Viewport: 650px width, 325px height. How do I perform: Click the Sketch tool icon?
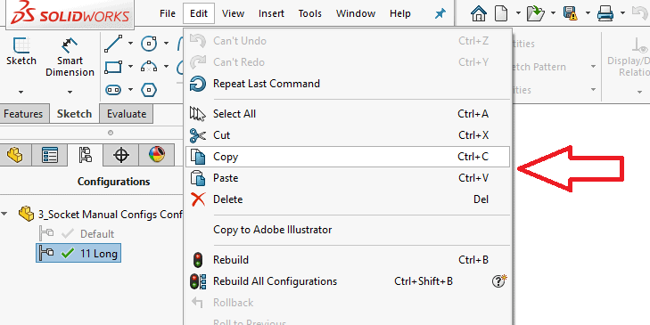point(21,45)
